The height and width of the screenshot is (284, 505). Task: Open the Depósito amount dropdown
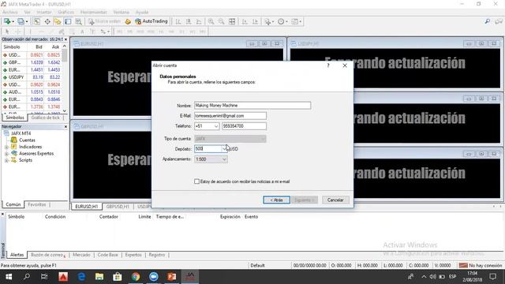[224, 149]
